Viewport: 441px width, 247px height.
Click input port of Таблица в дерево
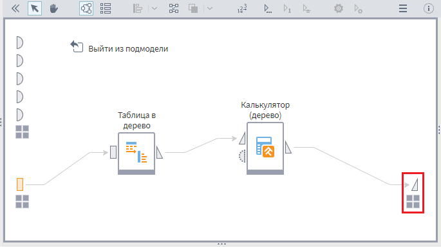point(113,152)
